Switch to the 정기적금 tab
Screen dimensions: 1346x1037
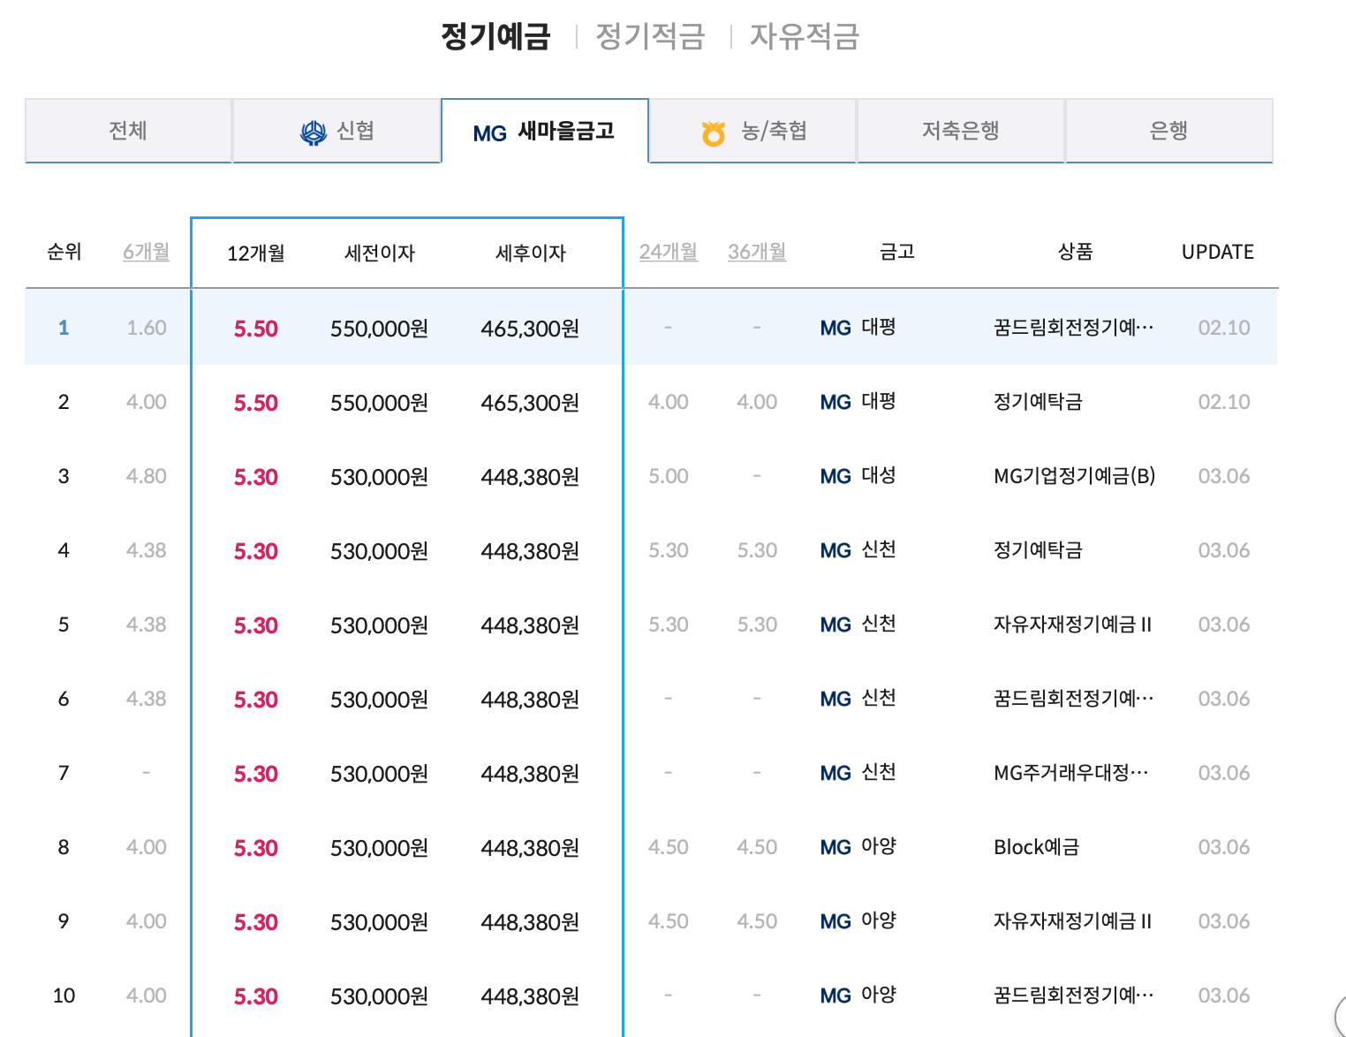point(650,36)
